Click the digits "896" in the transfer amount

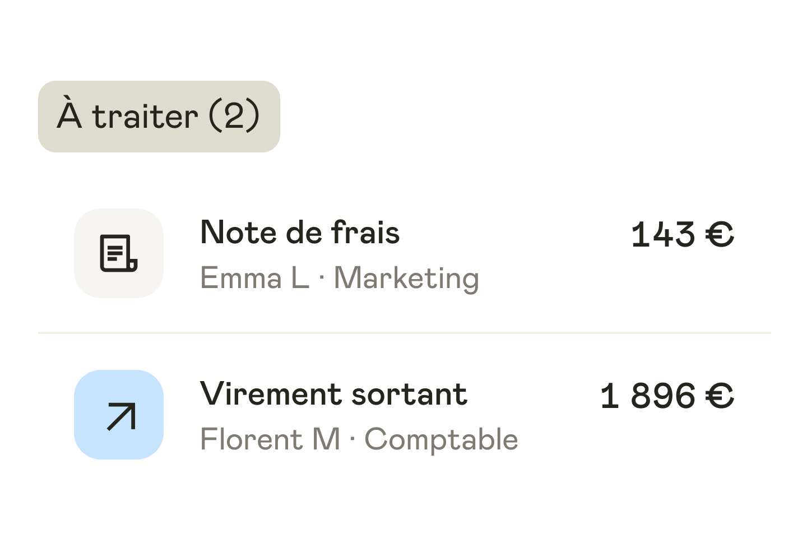click(664, 396)
